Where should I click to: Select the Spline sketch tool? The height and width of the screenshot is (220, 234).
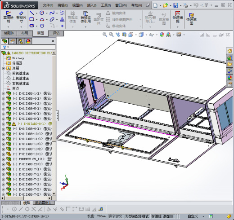(x=52, y=13)
